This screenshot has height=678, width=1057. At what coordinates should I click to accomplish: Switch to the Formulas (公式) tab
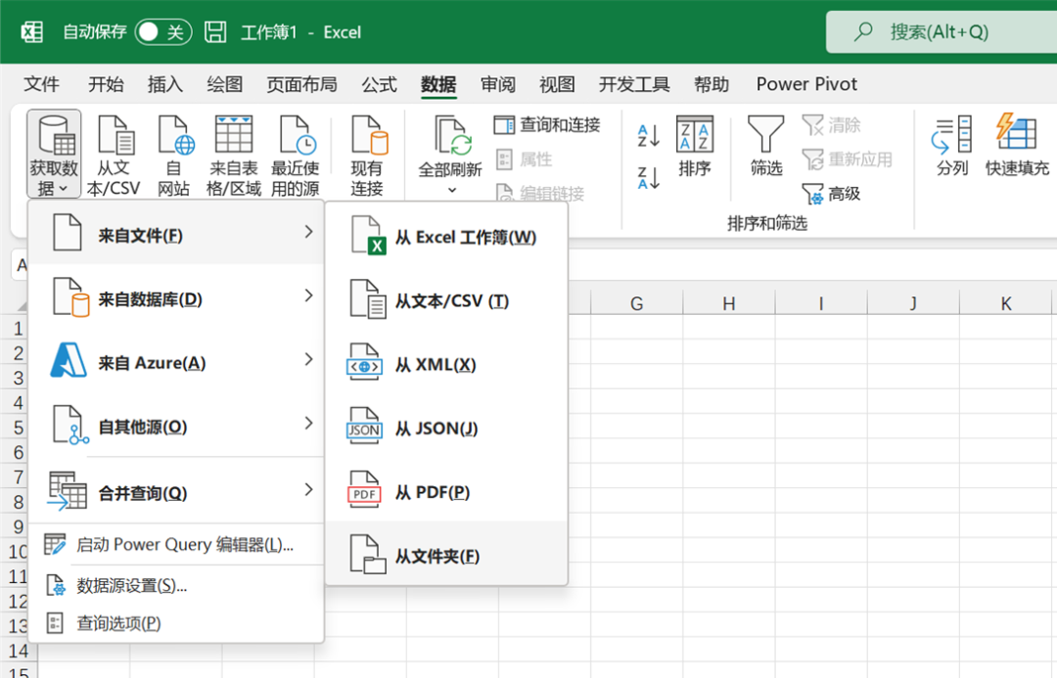pos(379,84)
